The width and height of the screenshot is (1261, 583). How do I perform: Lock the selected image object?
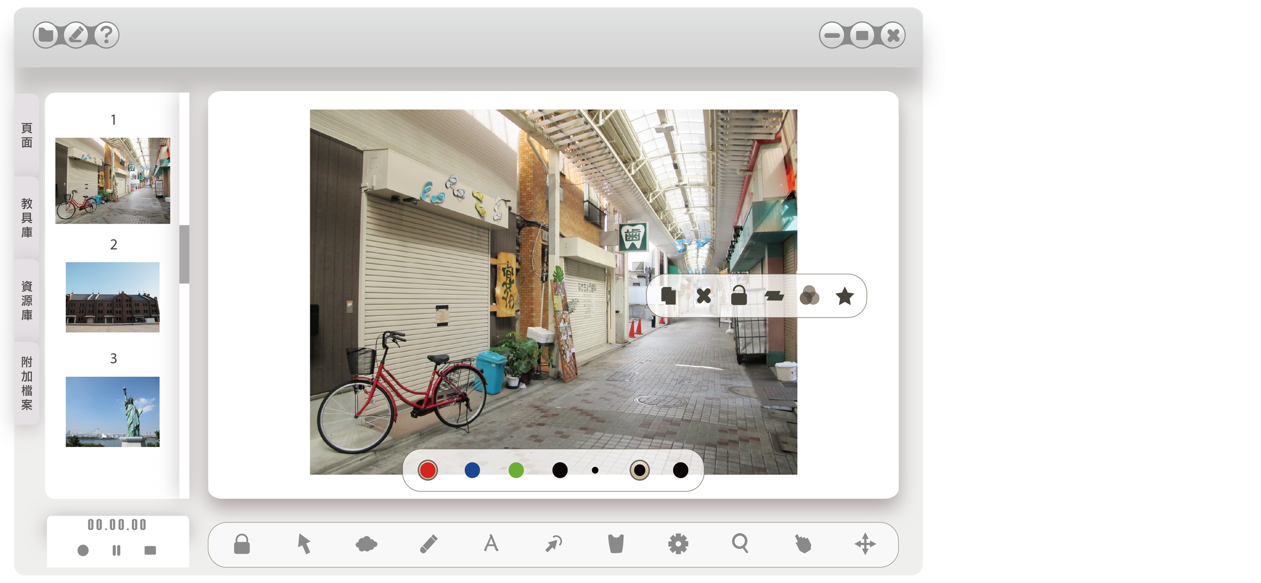[x=739, y=296]
